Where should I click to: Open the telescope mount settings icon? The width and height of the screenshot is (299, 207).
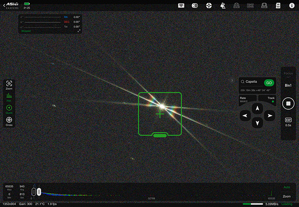click(223, 6)
